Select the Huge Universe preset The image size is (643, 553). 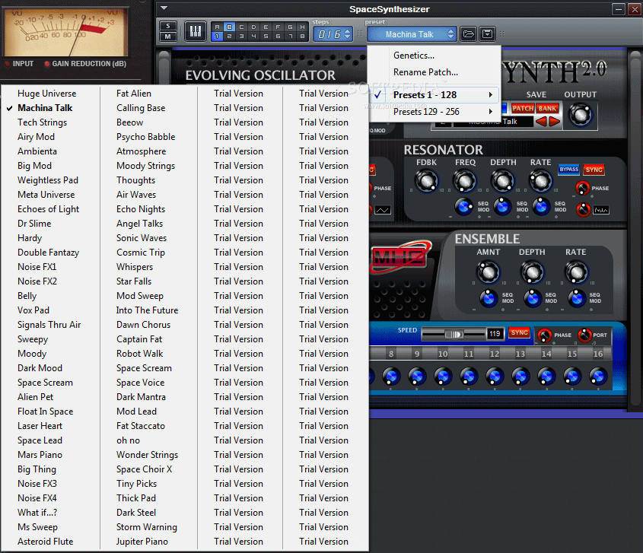46,94
